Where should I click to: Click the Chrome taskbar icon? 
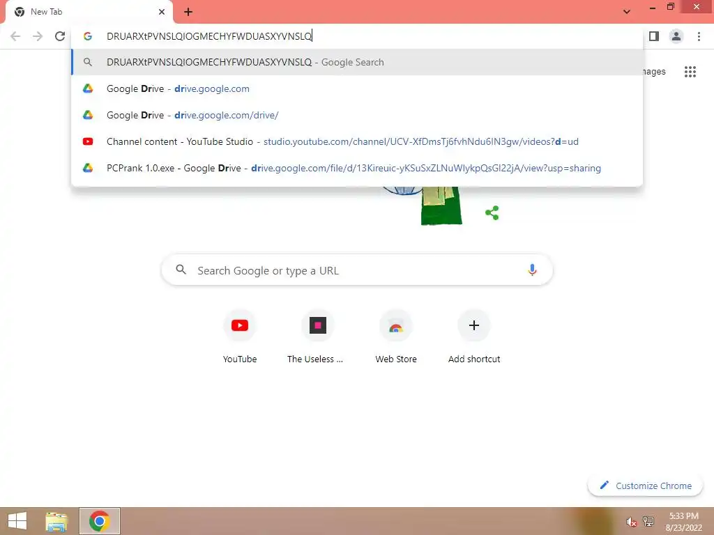coord(100,521)
